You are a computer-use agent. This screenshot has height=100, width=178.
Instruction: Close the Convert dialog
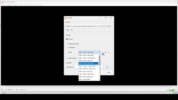click(x=111, y=18)
